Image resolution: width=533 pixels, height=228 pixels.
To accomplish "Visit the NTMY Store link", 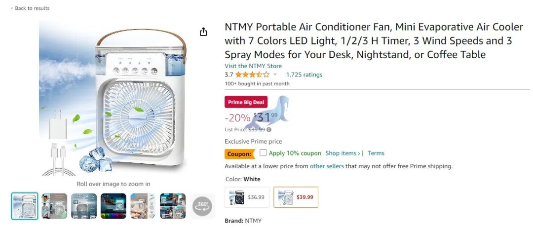I will pyautogui.click(x=253, y=66).
